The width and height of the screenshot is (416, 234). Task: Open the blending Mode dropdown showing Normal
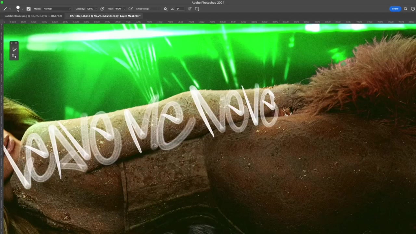57,9
